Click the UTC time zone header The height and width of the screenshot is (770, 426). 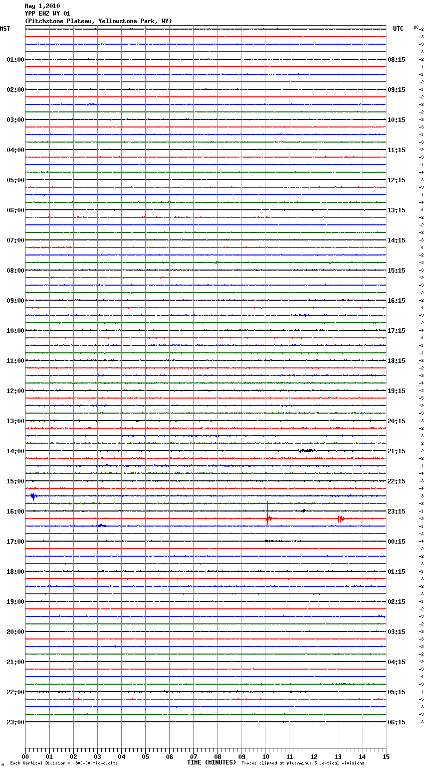click(398, 29)
